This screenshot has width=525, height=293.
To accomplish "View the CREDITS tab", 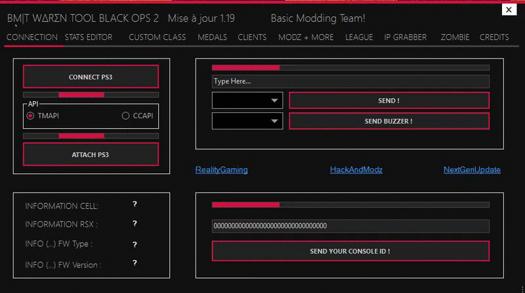I will (494, 37).
